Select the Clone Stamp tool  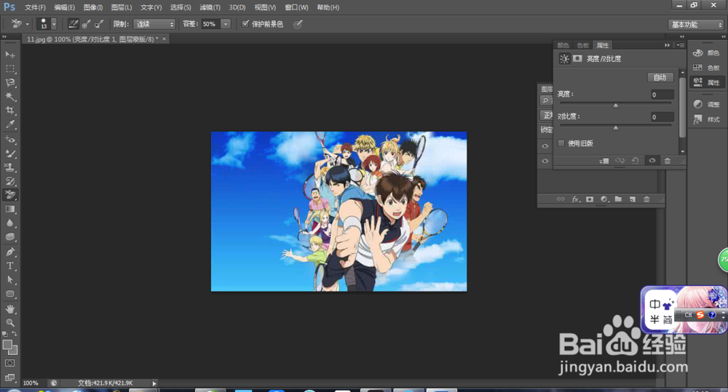(x=9, y=167)
